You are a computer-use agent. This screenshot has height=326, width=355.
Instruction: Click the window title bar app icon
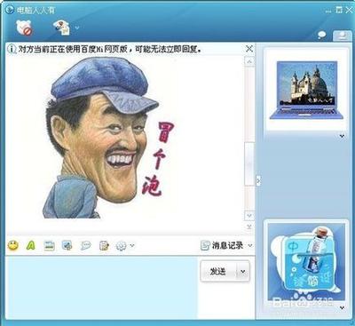(10, 10)
